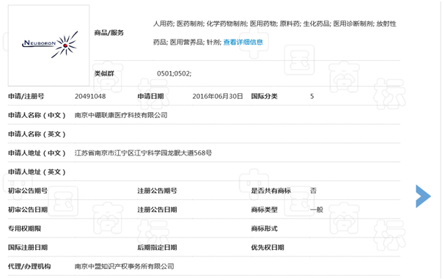Click the 类似群 label
The image size is (445, 280).
coord(104,74)
